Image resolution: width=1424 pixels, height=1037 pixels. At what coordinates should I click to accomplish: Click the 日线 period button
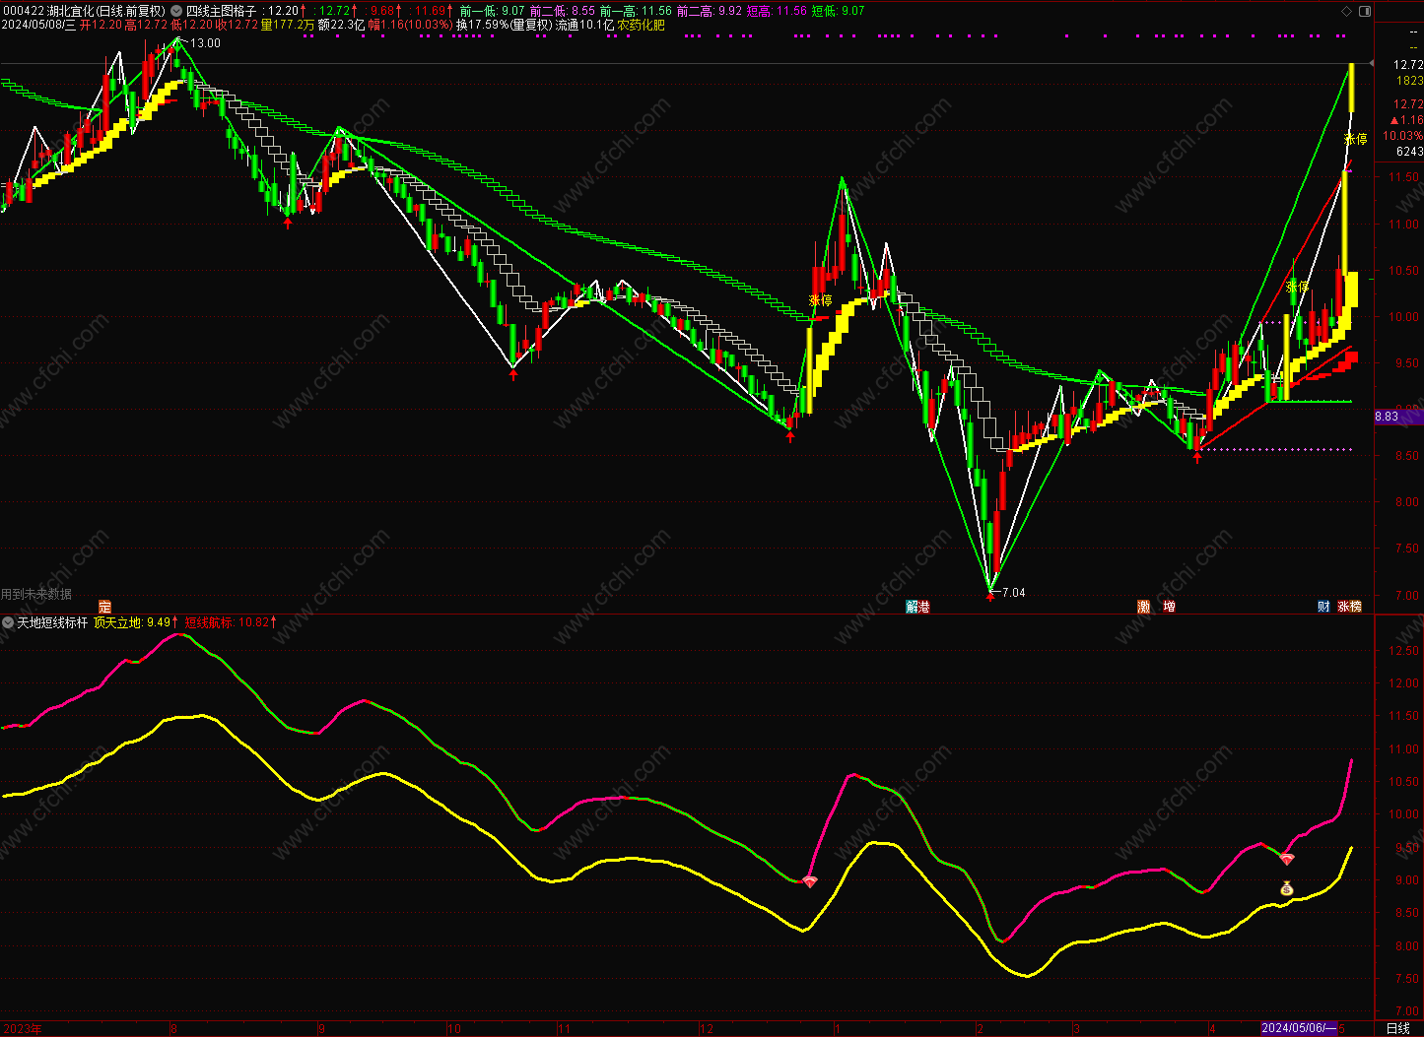point(1397,1028)
